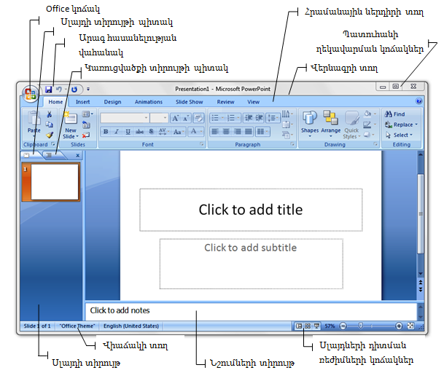Open the Arrange menu
Screen dimensions: 444x373
pyautogui.click(x=330, y=125)
